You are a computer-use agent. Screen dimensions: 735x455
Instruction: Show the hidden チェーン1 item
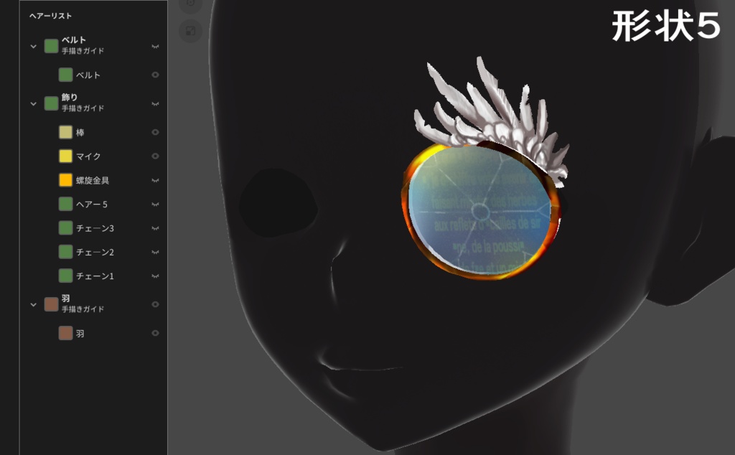pos(155,276)
